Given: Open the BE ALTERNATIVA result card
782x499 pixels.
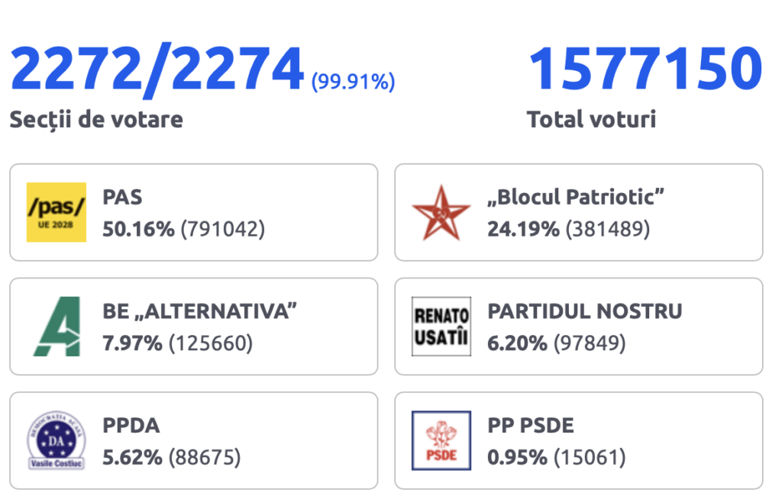Looking at the screenshot, I should tap(193, 327).
